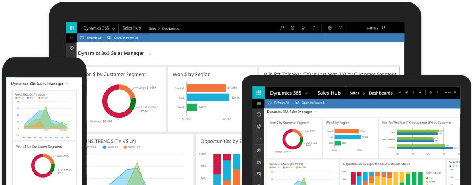The height and width of the screenshot is (185, 473).
Task: Open the app launcher on the large tablet
Action: (x=71, y=28)
